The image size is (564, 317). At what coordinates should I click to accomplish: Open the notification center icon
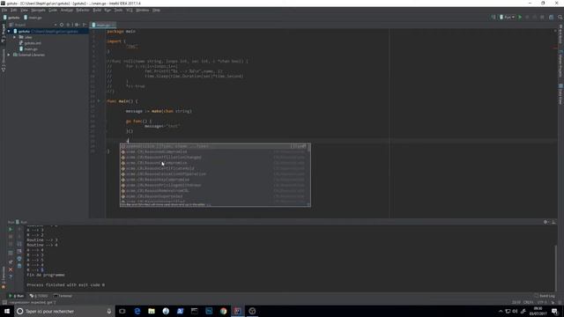[554, 311]
